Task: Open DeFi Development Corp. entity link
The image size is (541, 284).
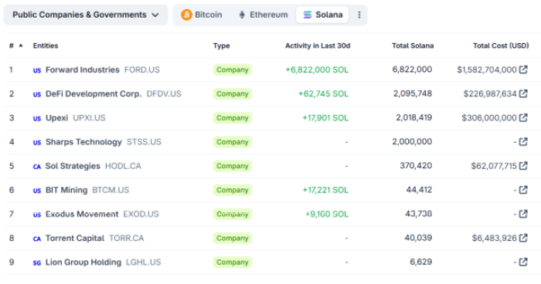Action: click(94, 93)
